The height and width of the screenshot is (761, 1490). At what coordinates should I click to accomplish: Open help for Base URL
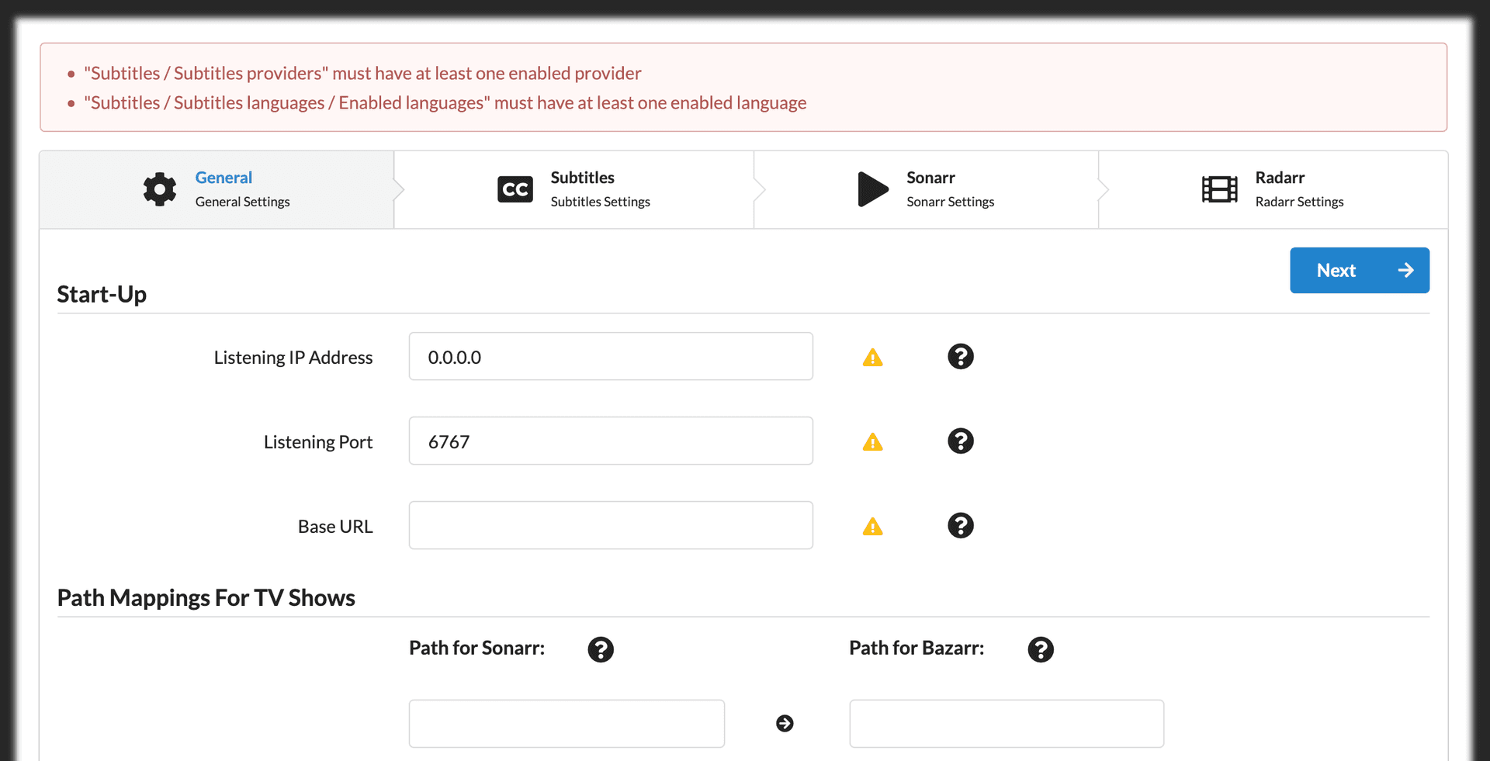[x=961, y=526]
